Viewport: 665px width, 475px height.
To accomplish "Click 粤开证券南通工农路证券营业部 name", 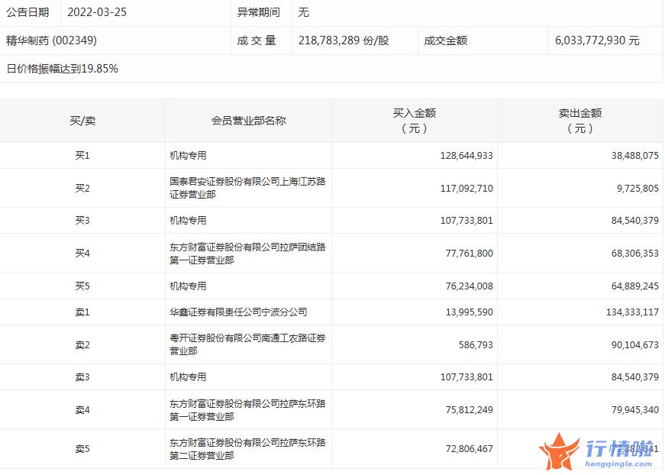I will point(247,344).
